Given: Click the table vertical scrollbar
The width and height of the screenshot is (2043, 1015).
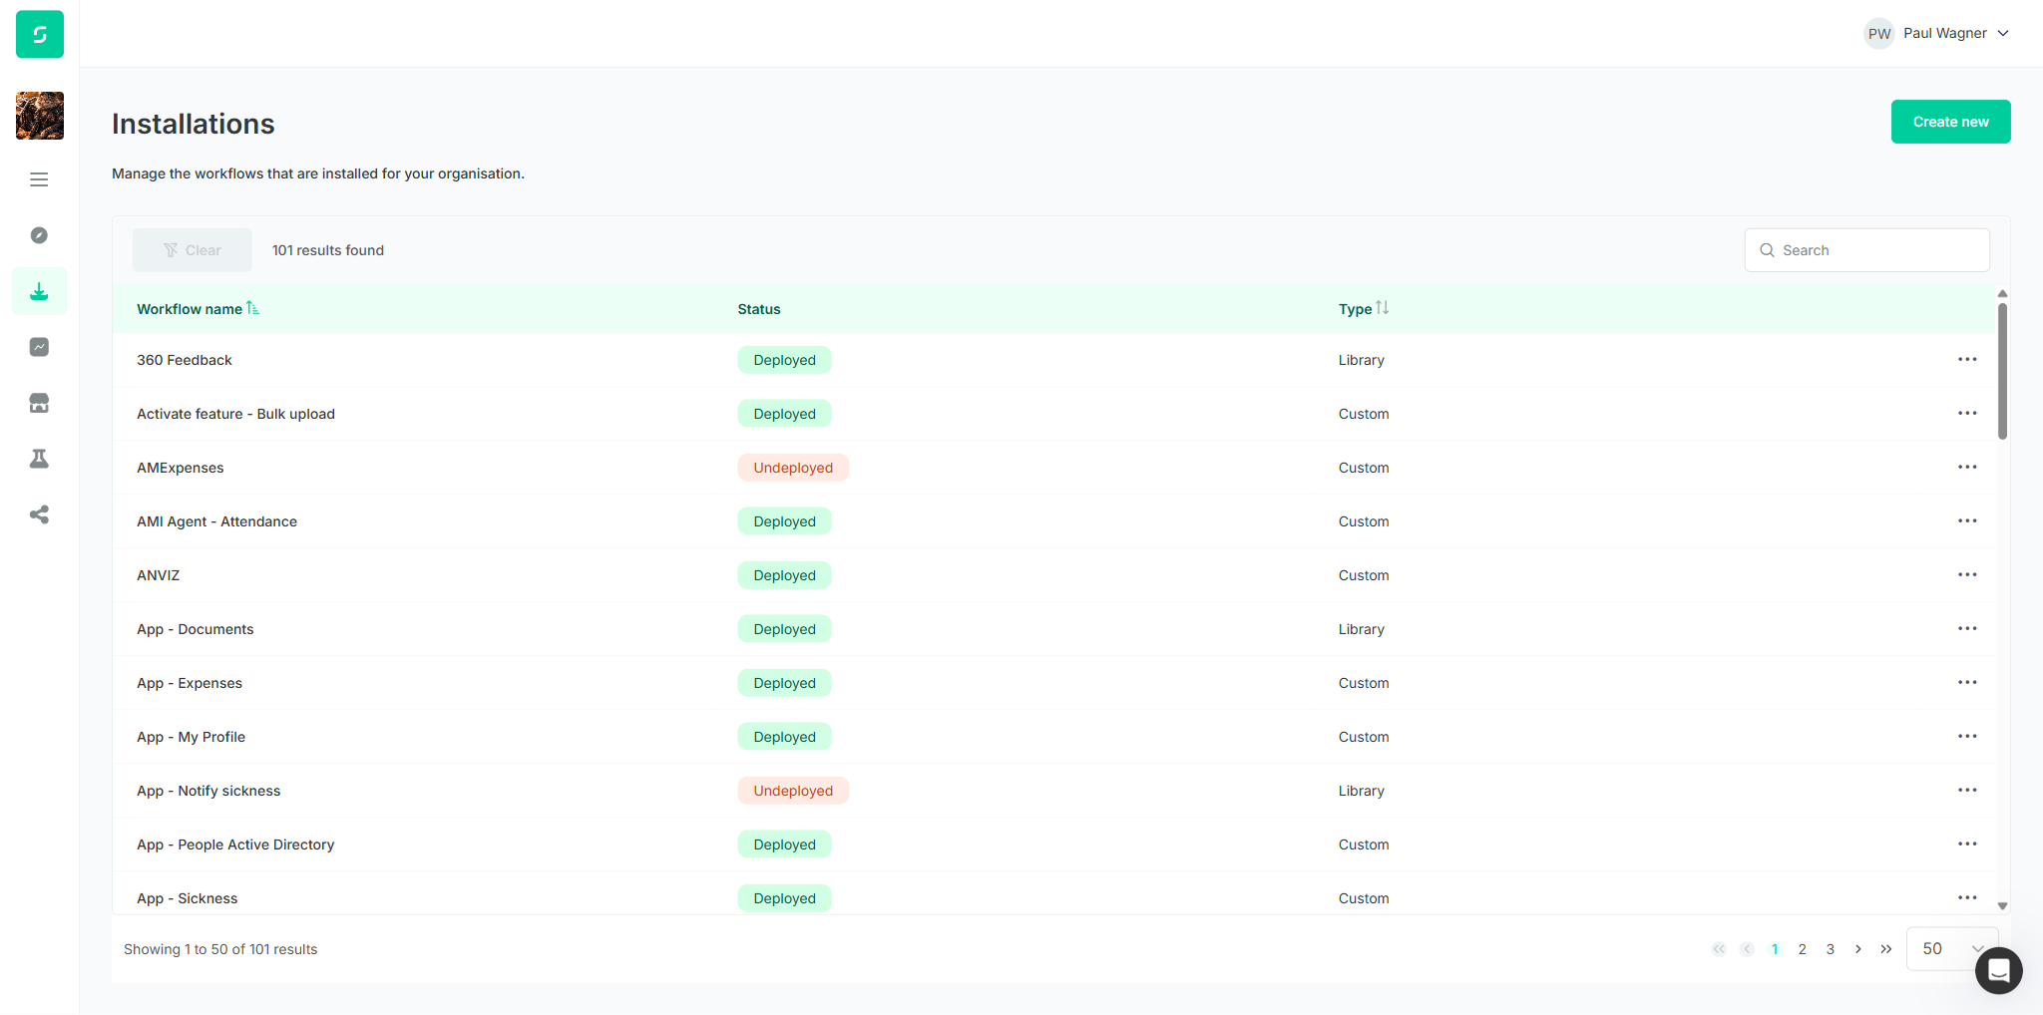Looking at the screenshot, I should (x=2002, y=371).
